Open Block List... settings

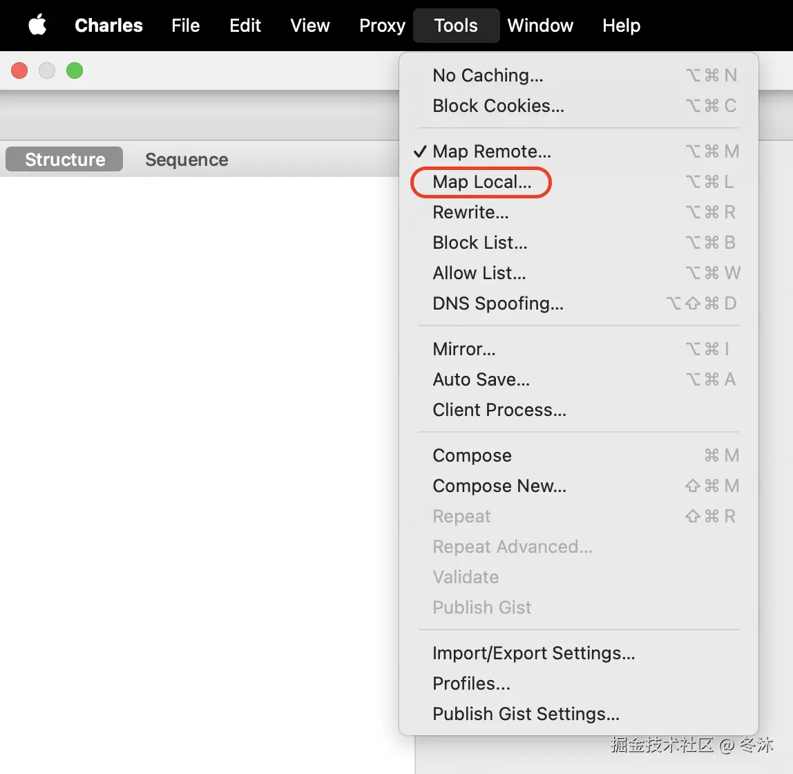tap(579, 243)
